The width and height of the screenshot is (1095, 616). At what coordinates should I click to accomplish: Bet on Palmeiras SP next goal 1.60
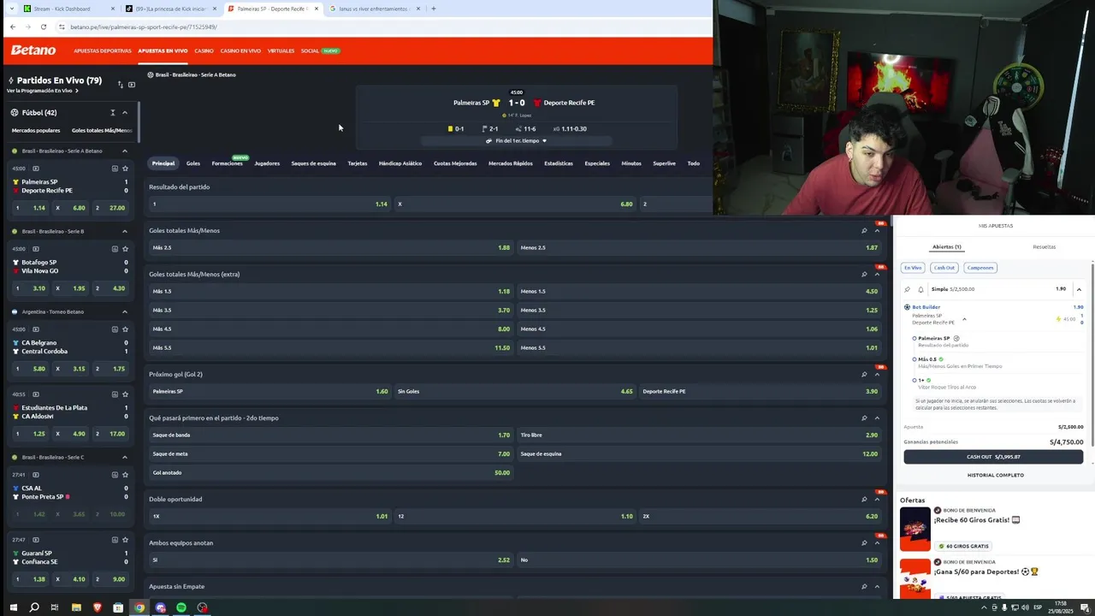[270, 391]
